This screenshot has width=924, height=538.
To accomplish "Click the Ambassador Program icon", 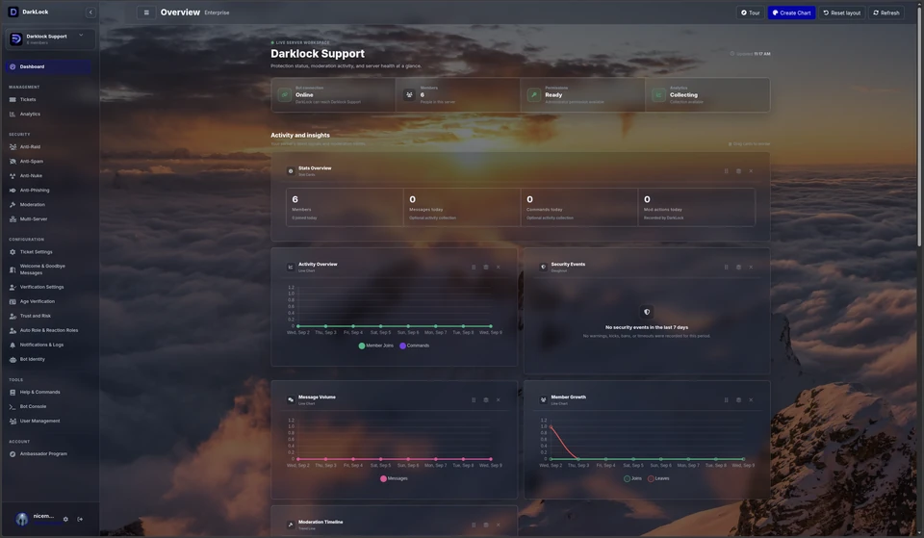I will 13,453.
